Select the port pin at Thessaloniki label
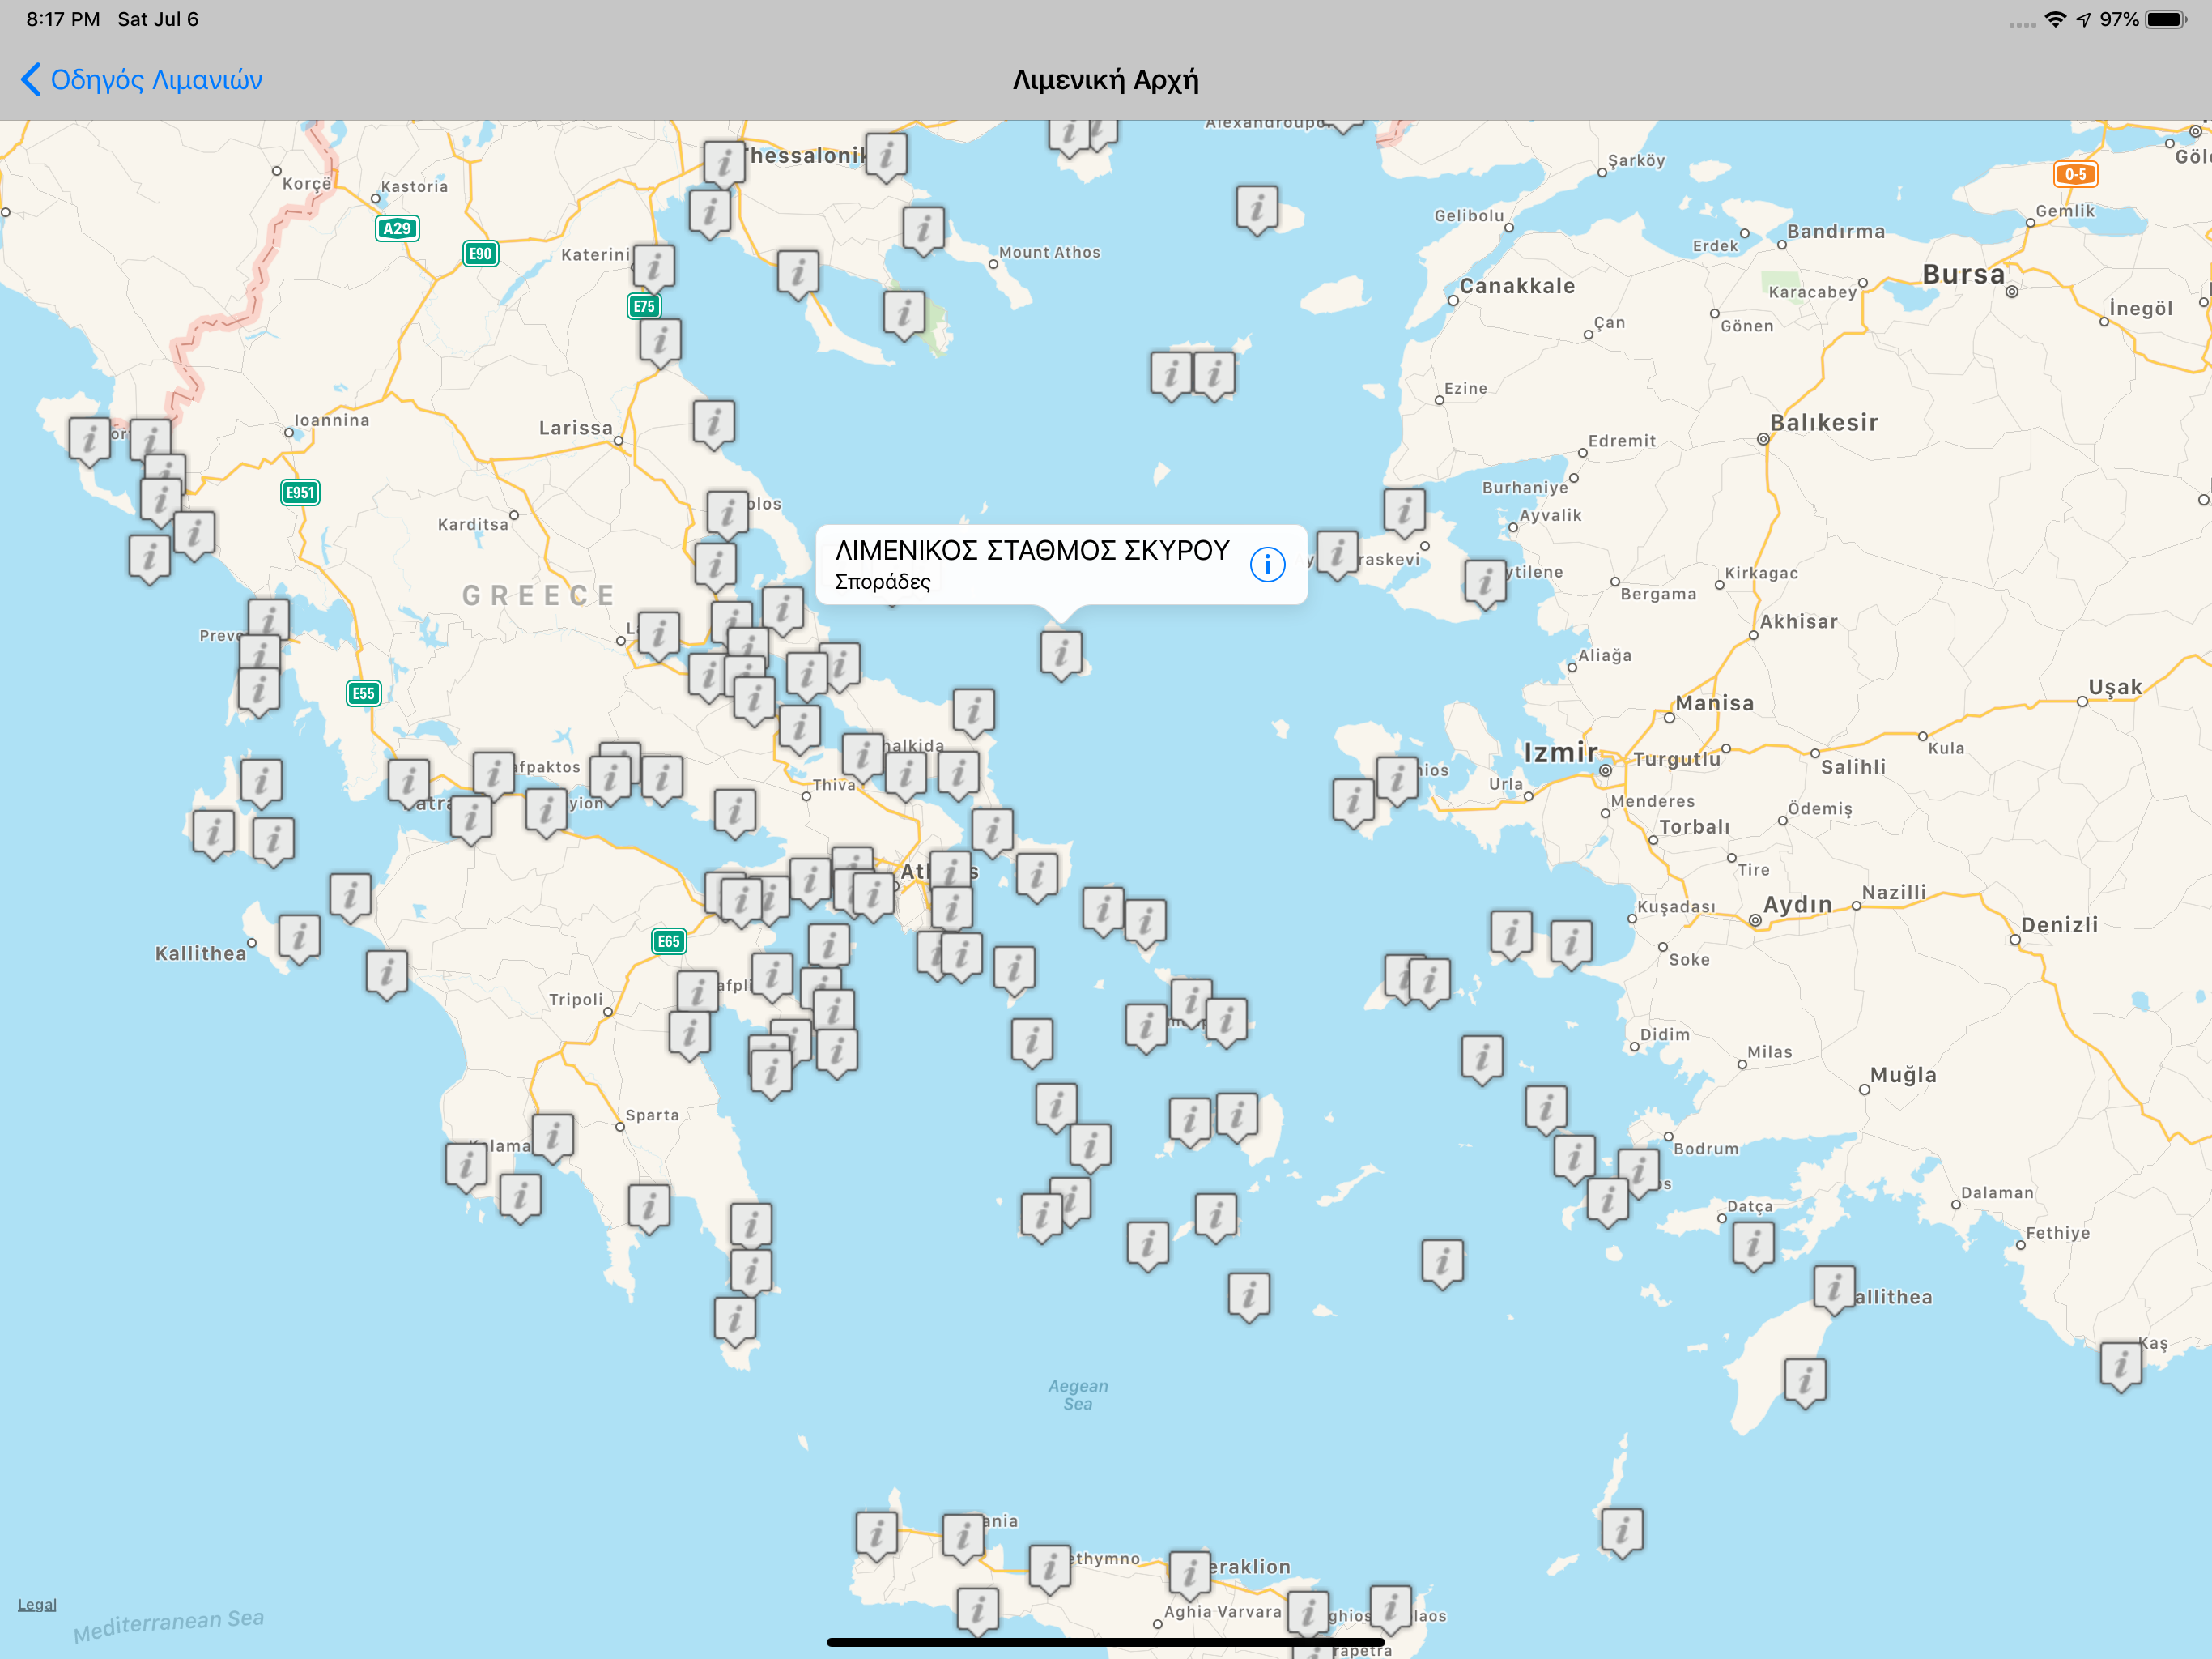The height and width of the screenshot is (1659, 2212). [723, 164]
